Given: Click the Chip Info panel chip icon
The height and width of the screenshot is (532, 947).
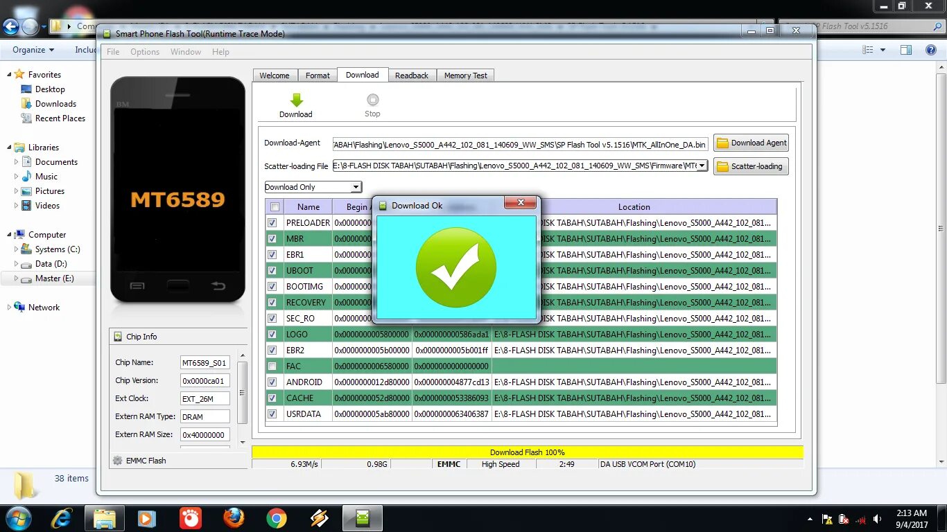Looking at the screenshot, I should 118,337.
